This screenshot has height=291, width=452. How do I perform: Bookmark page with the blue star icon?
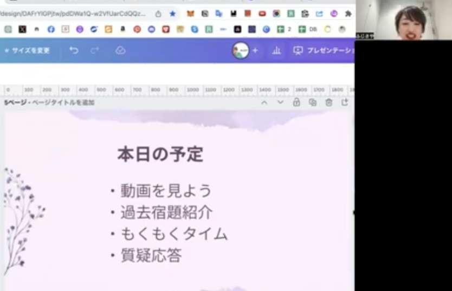coord(172,14)
